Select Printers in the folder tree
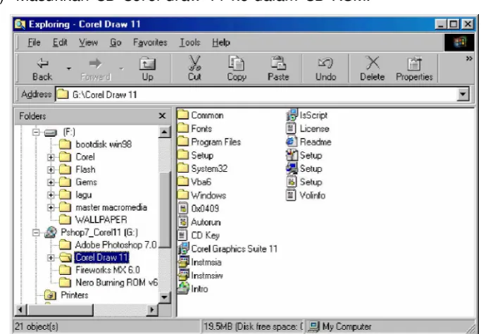Image resolution: width=481 pixels, height=334 pixels. click(66, 295)
